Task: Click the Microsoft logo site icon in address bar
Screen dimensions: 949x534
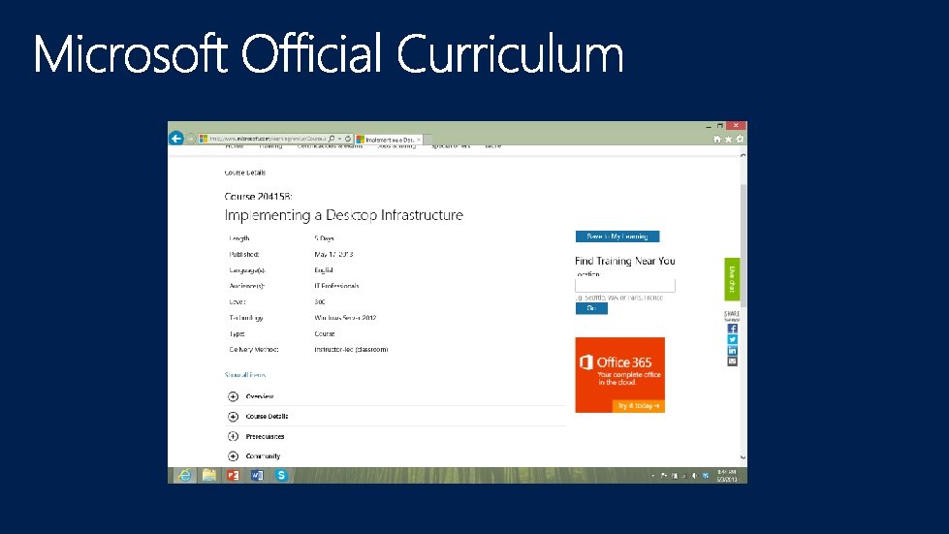Action: [204, 139]
